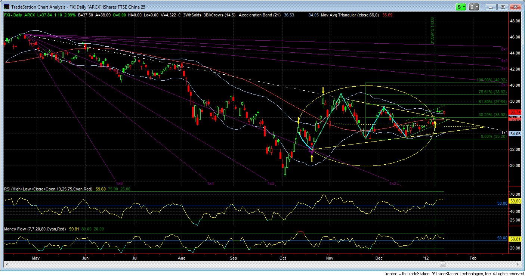
Task: Click the '1x2' Gann fan label
Action: (393, 184)
